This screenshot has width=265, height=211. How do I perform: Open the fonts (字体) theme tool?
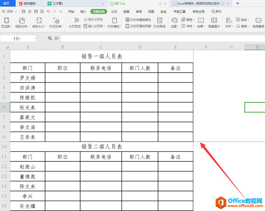pyautogui.click(x=188, y=26)
